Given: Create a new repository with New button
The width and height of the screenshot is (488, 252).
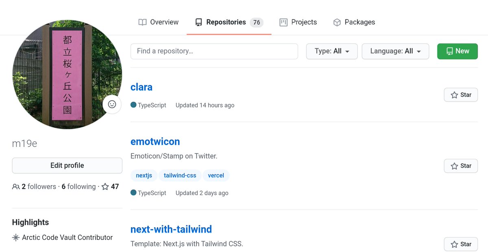Looking at the screenshot, I should tap(457, 51).
